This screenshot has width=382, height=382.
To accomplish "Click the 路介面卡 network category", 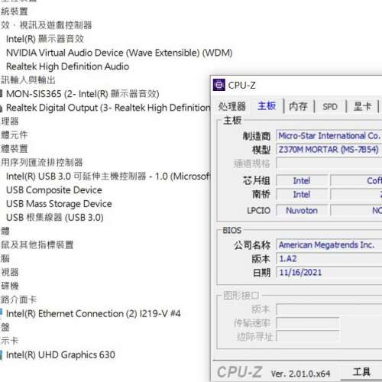I will [x=18, y=299].
